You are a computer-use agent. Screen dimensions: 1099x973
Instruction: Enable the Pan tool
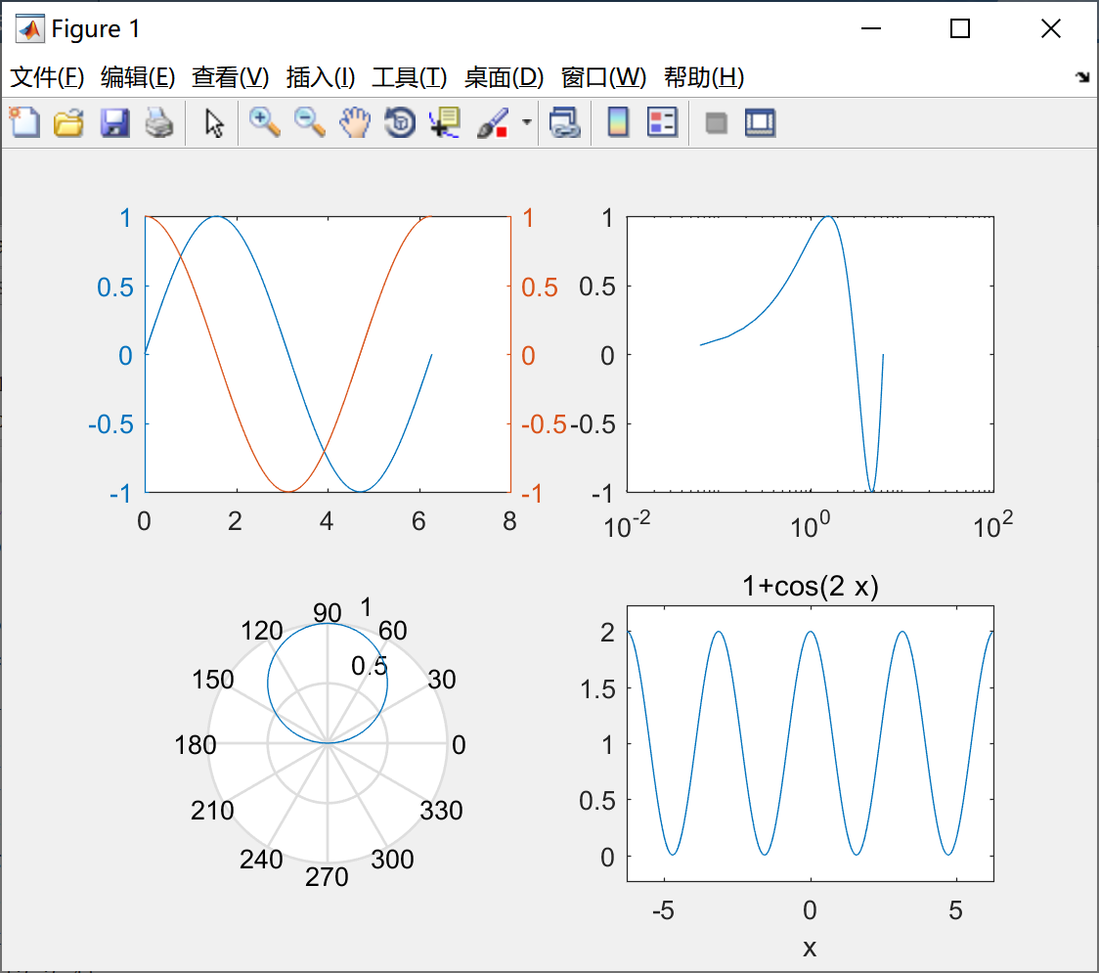[x=354, y=122]
